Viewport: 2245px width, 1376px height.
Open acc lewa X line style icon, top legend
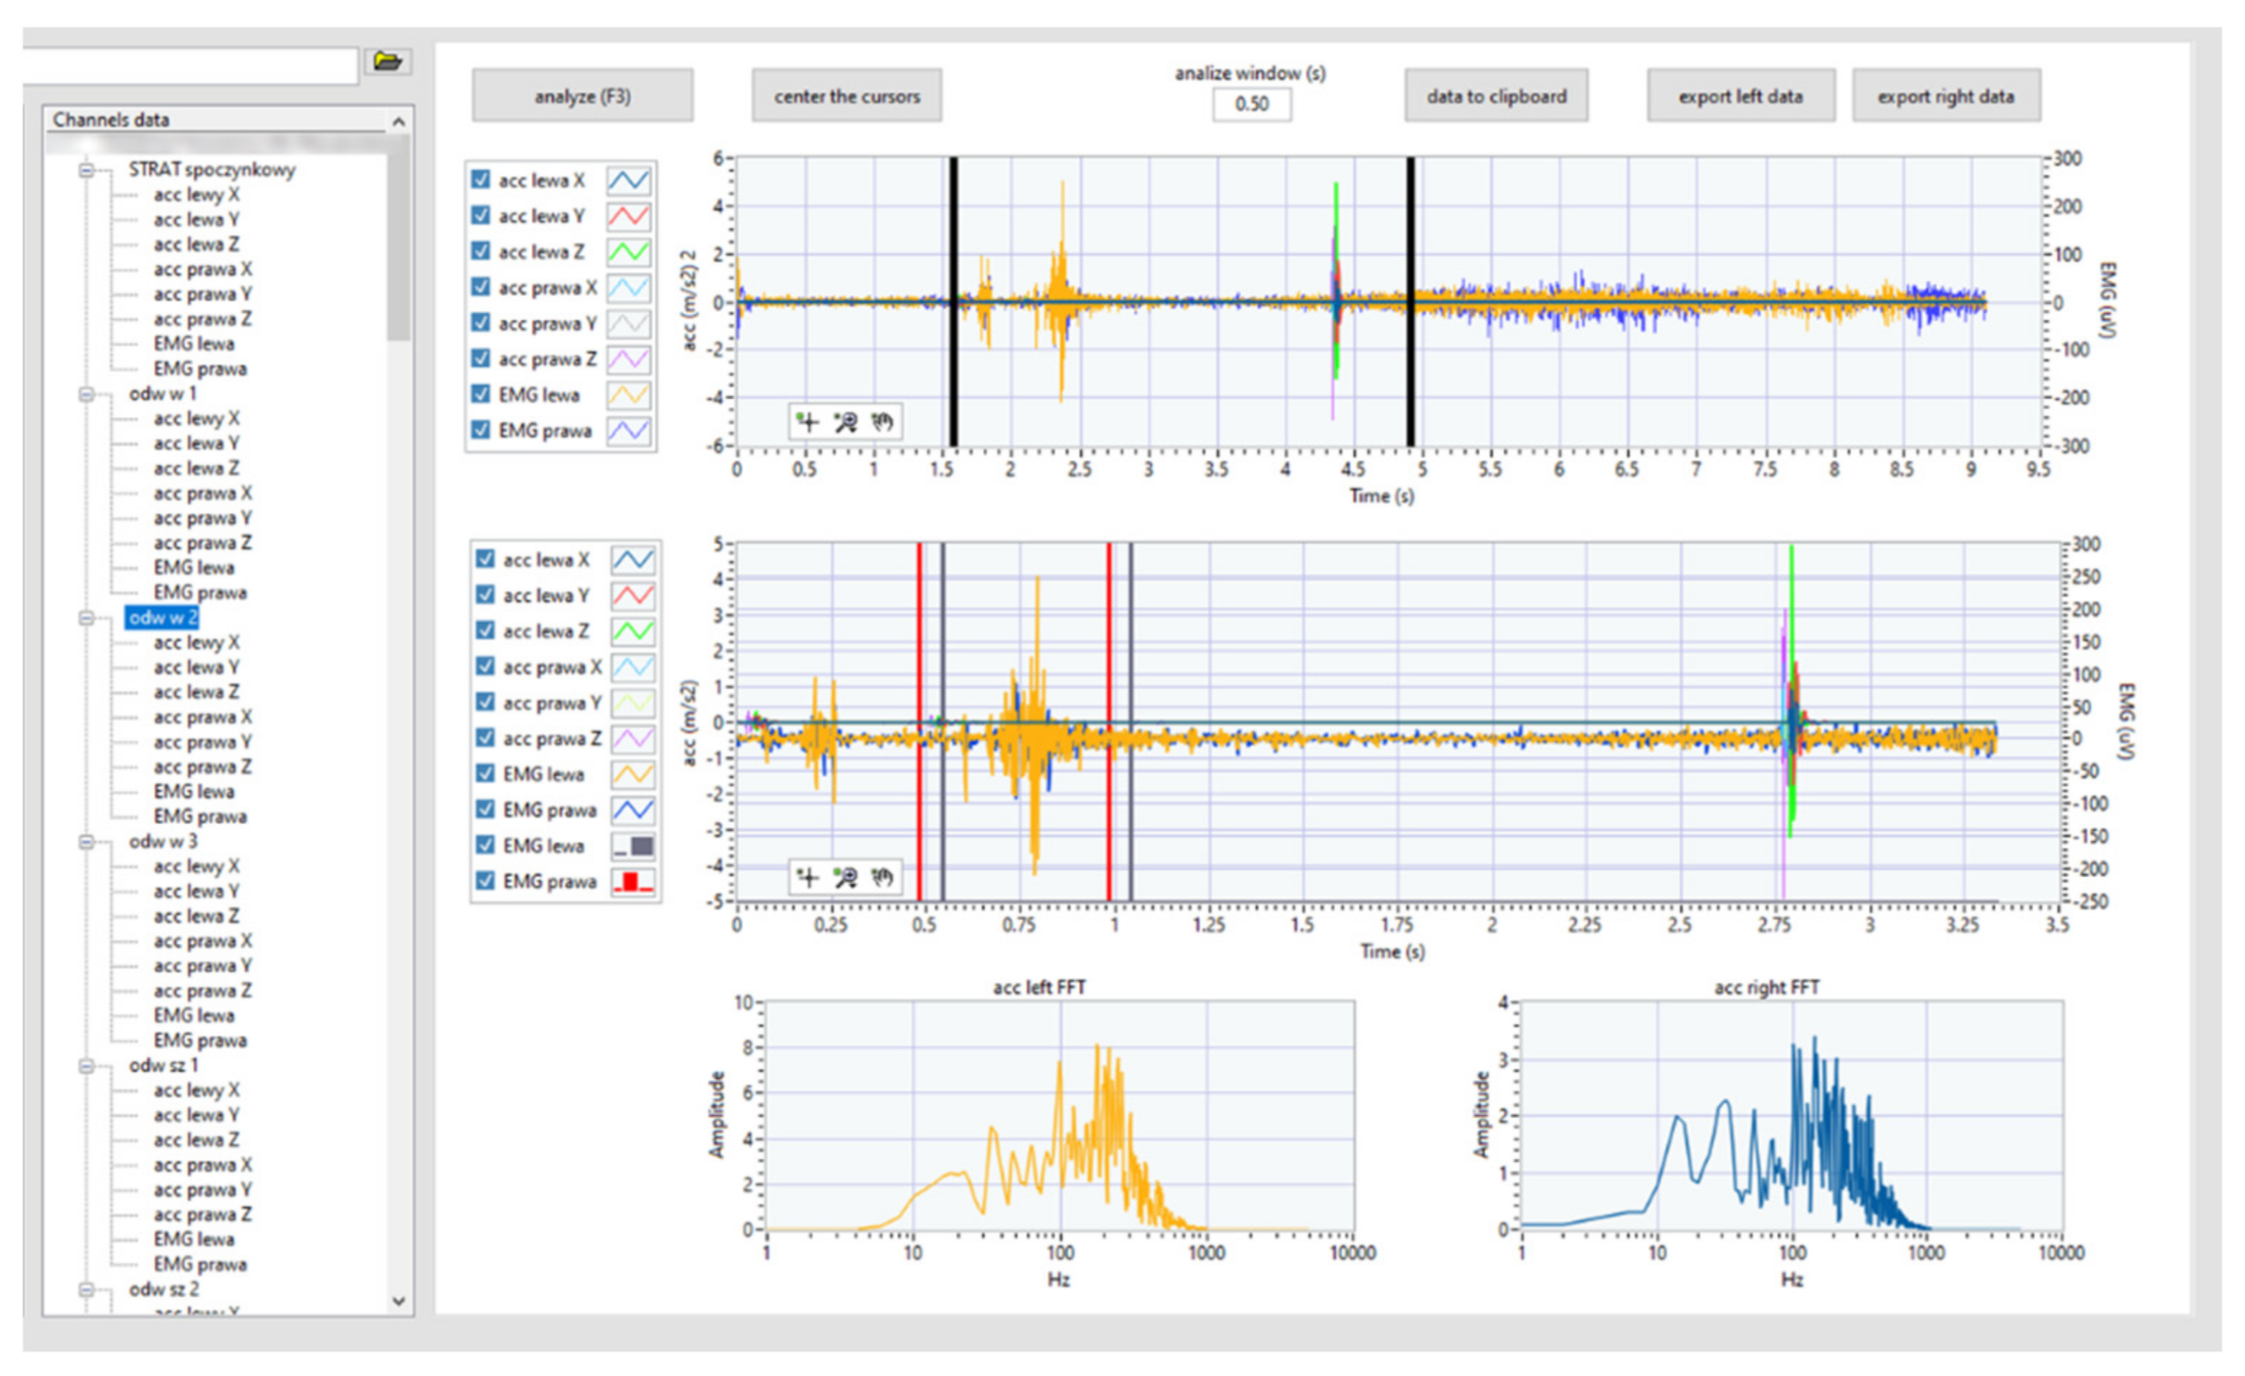(629, 181)
